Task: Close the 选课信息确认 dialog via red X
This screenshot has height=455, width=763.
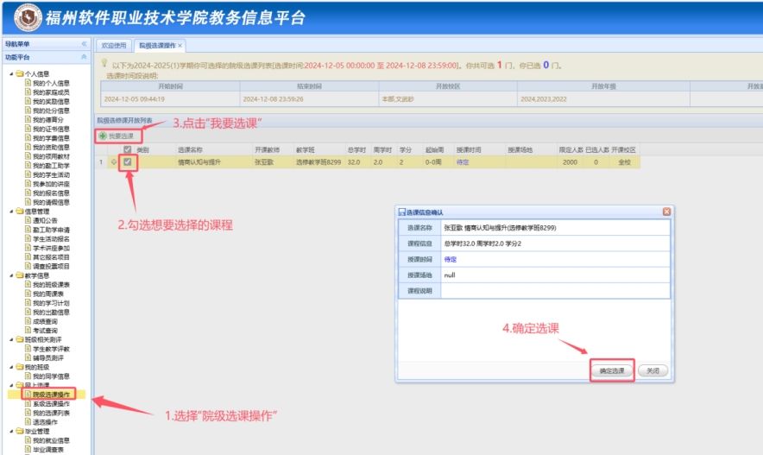Action: pyautogui.click(x=666, y=212)
